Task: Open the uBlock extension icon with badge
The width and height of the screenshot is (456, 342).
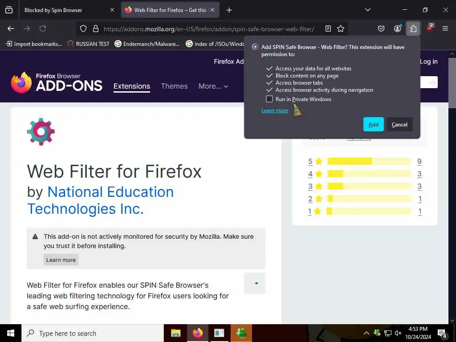Action: point(430,28)
